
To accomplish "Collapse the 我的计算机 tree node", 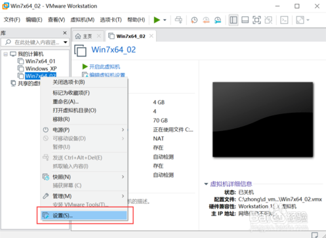I will [6, 54].
